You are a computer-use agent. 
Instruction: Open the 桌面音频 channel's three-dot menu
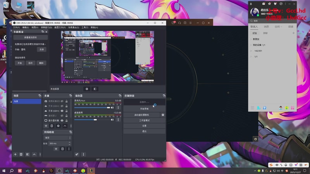pyautogui.click(x=118, y=120)
